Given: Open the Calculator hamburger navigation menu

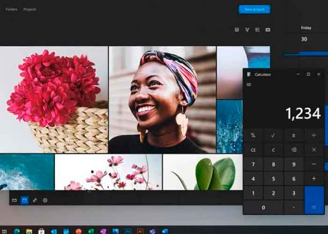Looking at the screenshot, I should pyautogui.click(x=248, y=85).
